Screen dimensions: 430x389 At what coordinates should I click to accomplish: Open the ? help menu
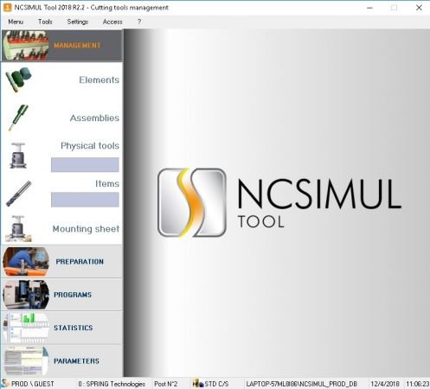click(x=139, y=22)
